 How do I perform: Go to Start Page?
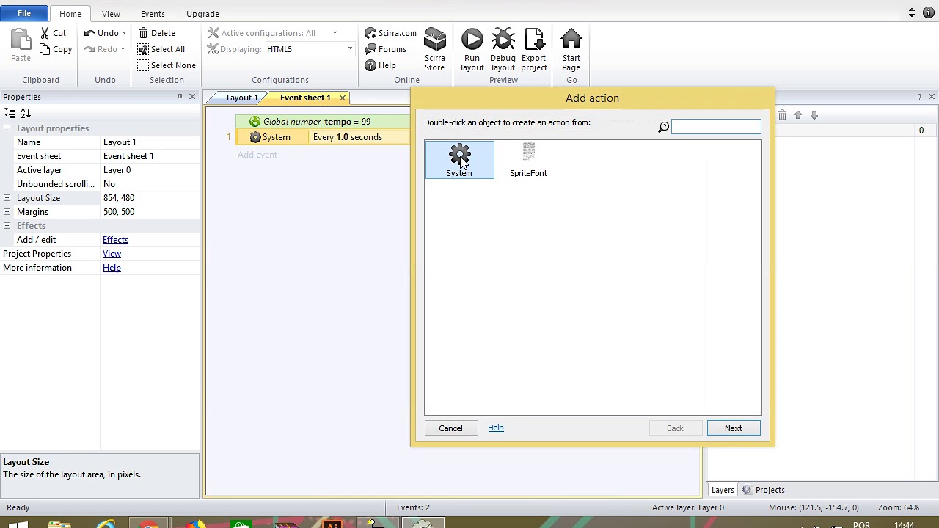571,50
